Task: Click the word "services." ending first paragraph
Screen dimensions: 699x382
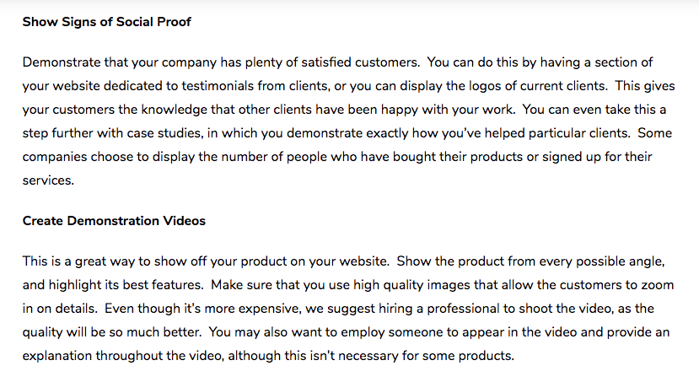Action: [49, 180]
